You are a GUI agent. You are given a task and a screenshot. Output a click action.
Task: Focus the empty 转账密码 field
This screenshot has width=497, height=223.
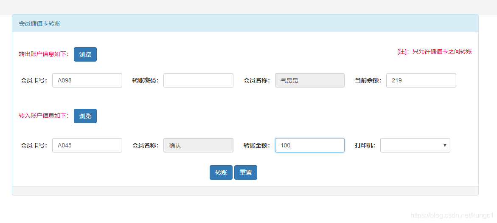pos(199,80)
